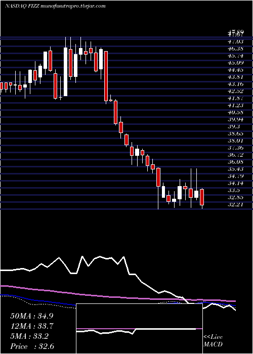253x354 pixels.
Task: Select the 39.94 price axis label
Action: 235,119
